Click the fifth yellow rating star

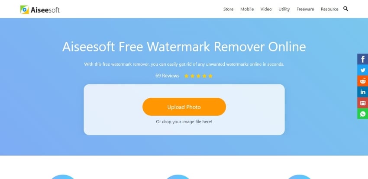click(x=210, y=76)
